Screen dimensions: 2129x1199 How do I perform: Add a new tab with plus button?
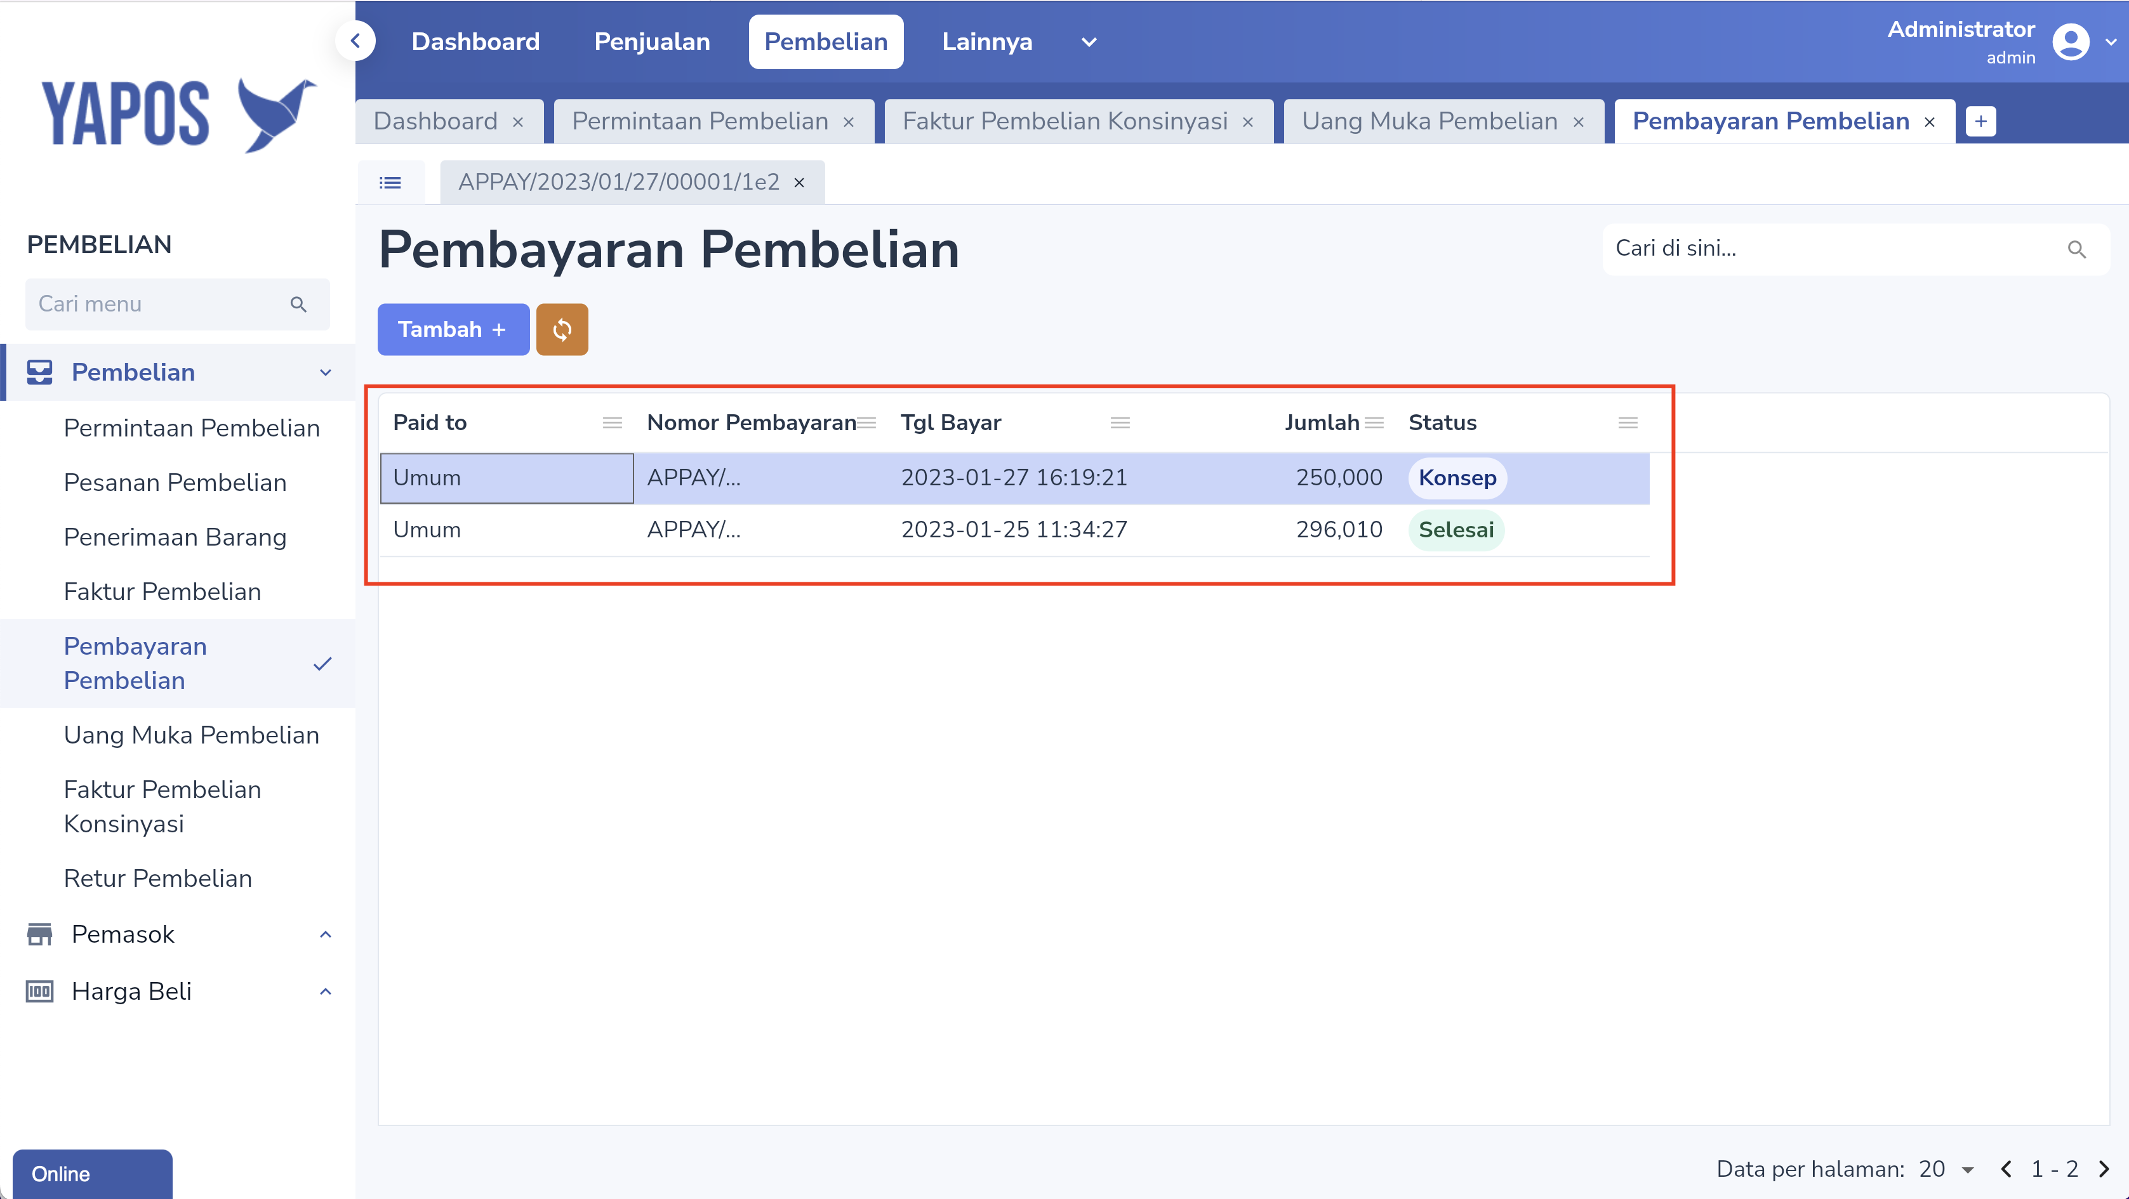coord(1981,121)
